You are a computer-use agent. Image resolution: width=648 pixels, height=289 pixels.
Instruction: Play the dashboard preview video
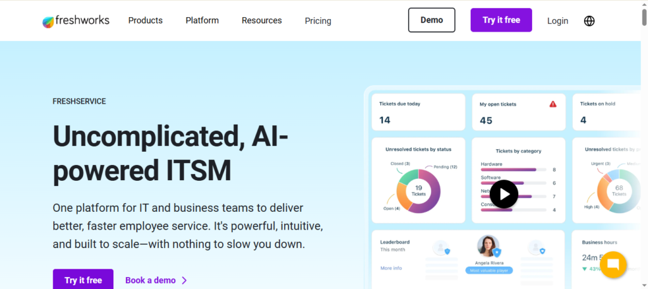tap(504, 194)
